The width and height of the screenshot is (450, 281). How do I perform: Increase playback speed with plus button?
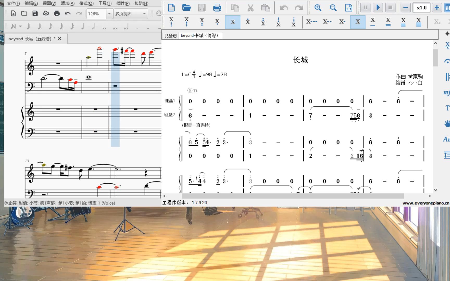click(x=437, y=8)
